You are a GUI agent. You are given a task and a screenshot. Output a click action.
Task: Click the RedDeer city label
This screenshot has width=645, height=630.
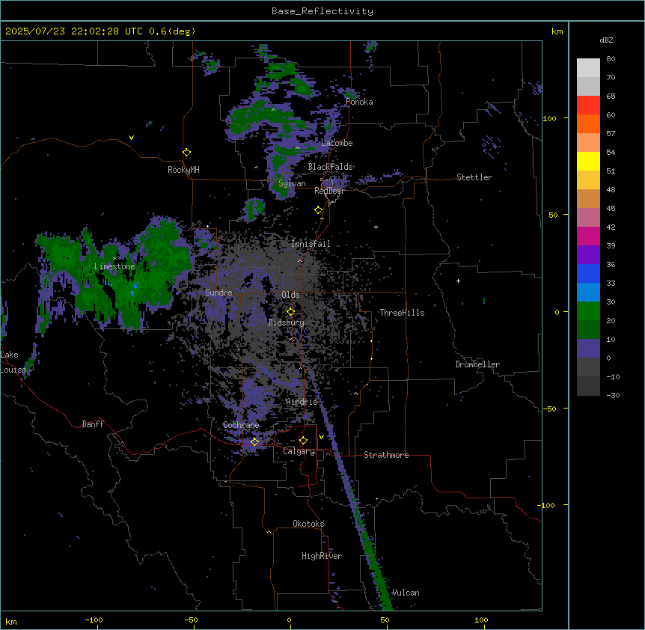[x=329, y=191]
